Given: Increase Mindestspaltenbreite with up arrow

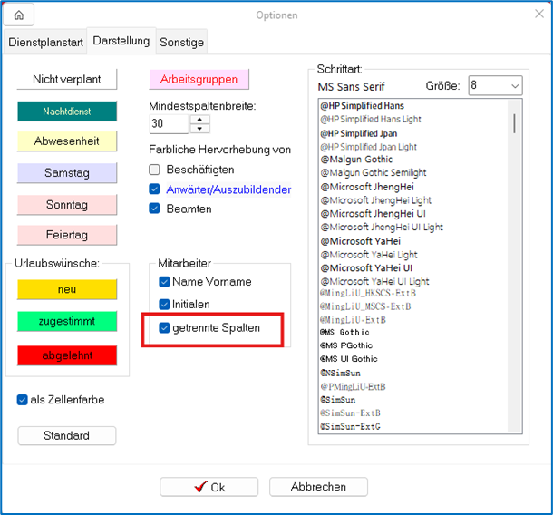Looking at the screenshot, I should (200, 119).
